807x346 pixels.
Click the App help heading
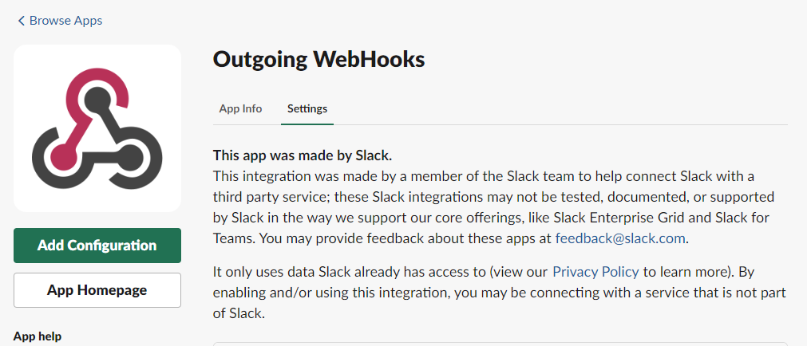point(38,336)
